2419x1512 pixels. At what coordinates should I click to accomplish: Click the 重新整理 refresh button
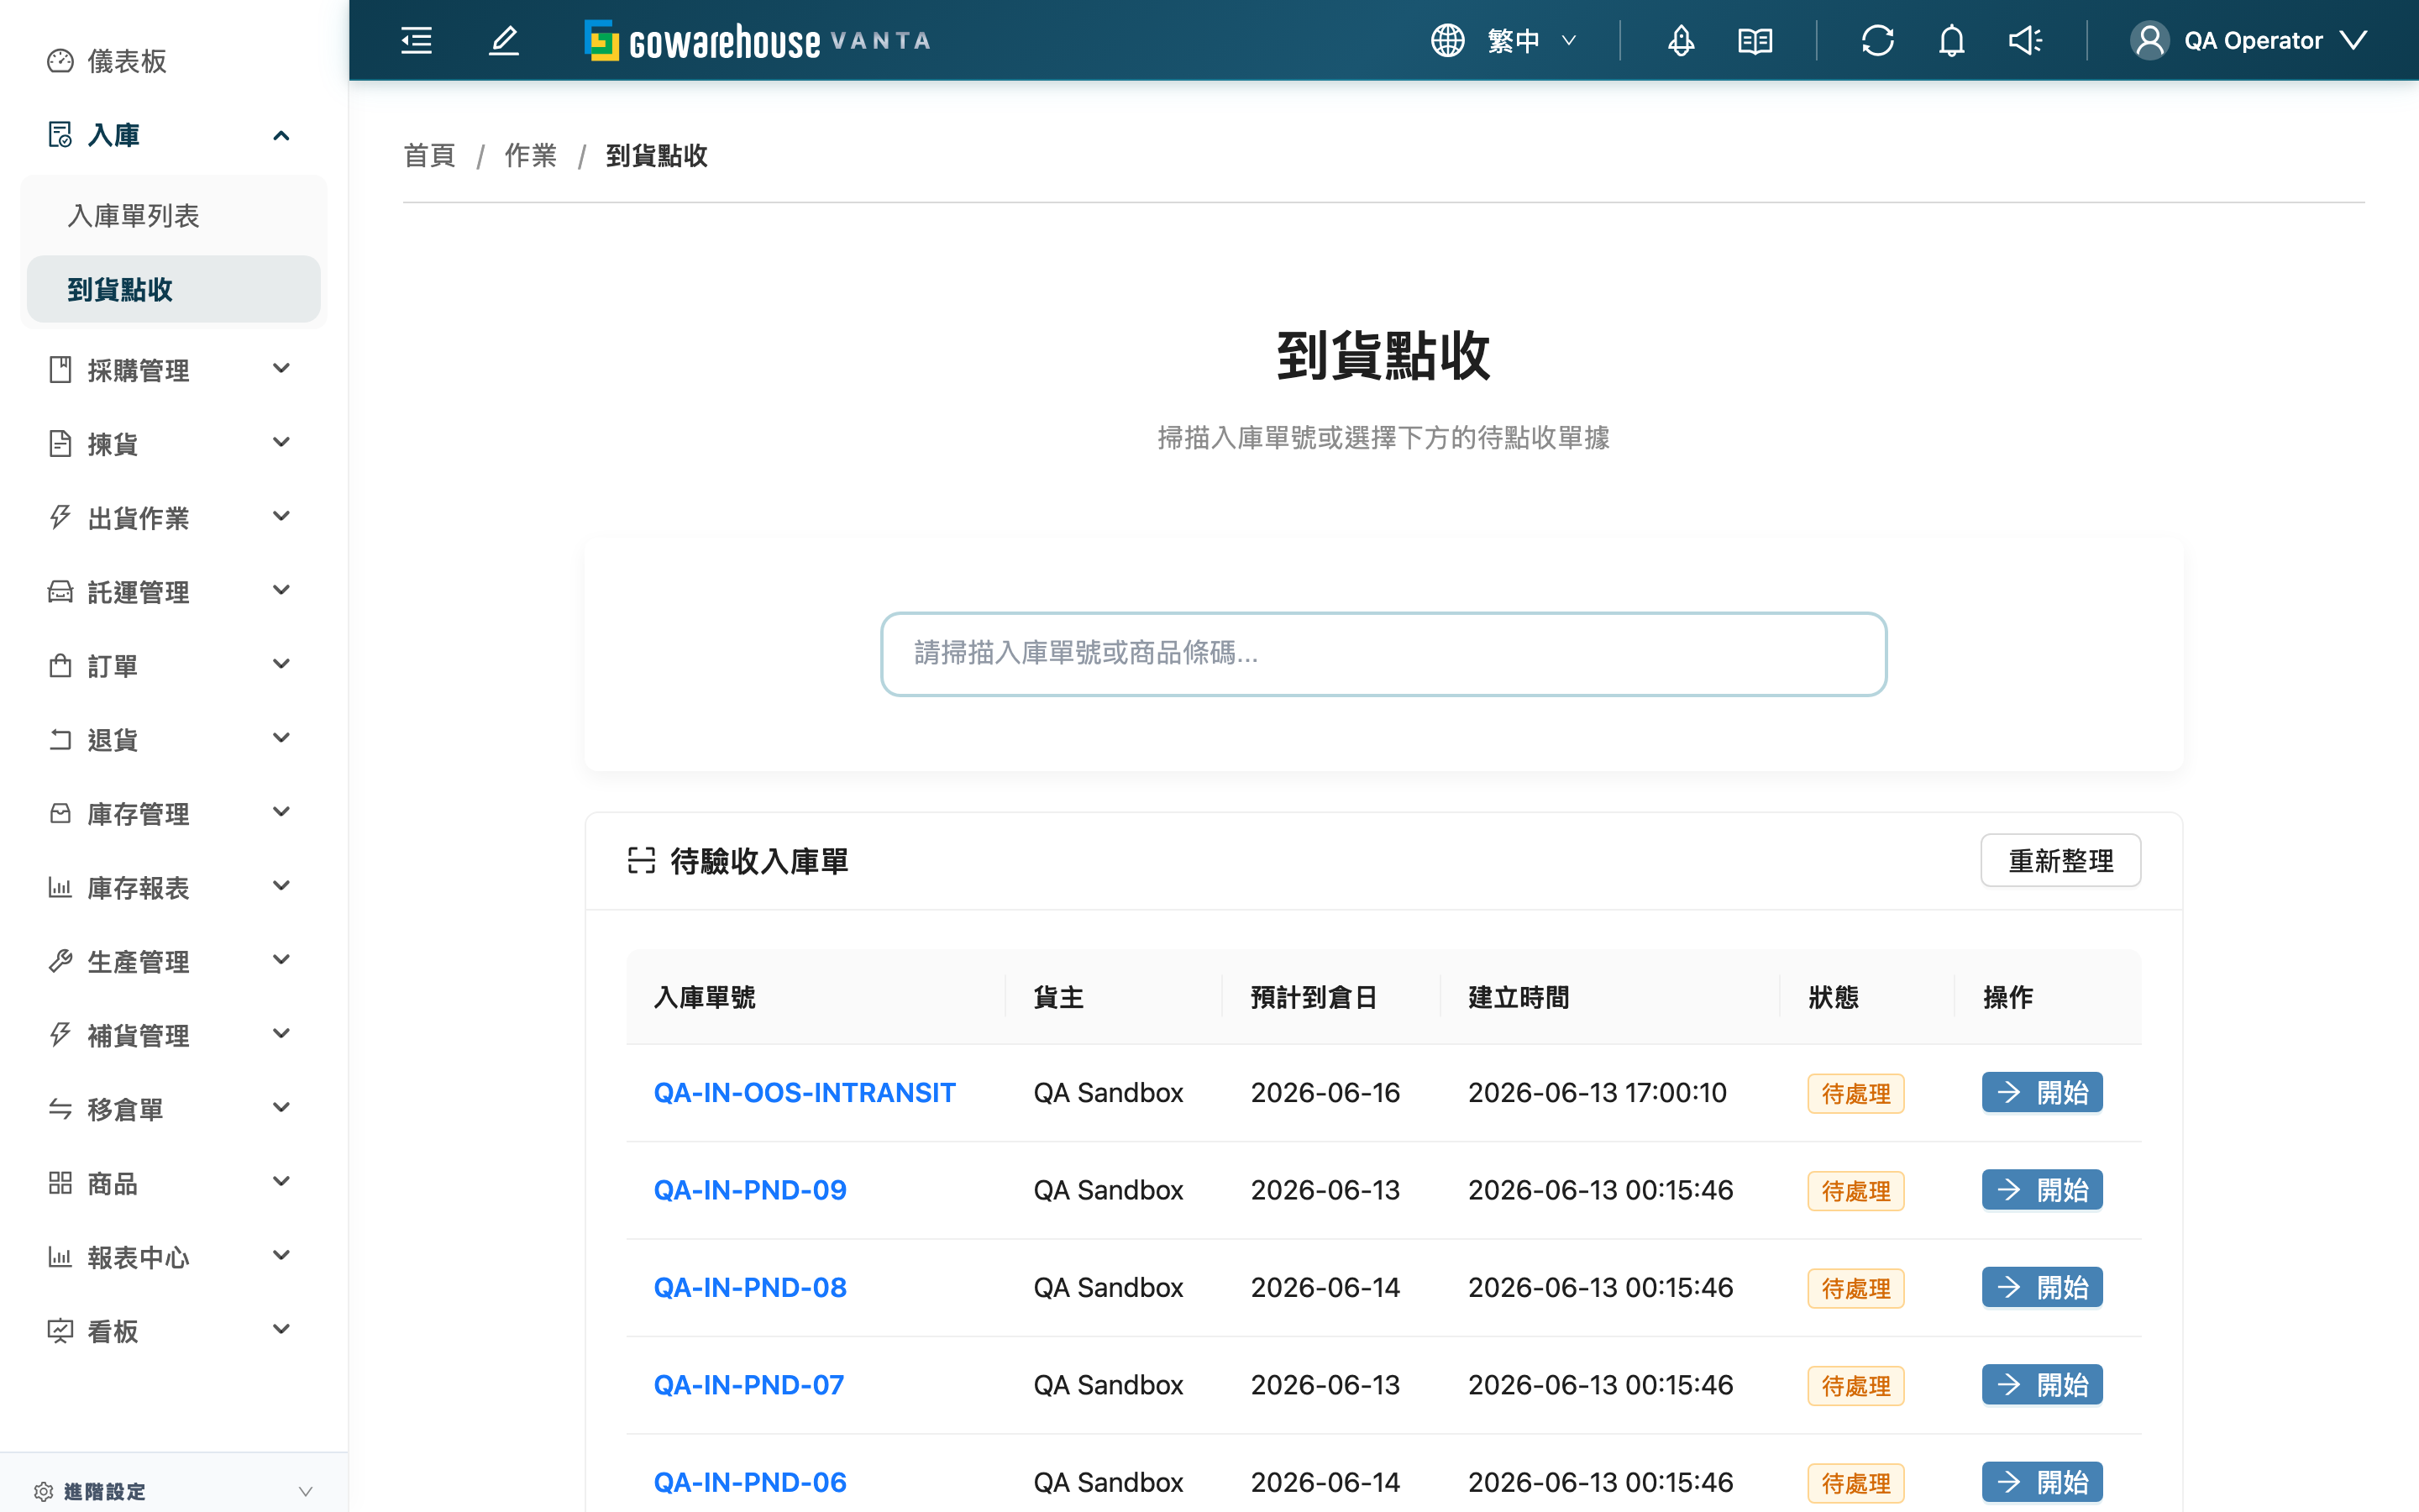coord(2060,860)
